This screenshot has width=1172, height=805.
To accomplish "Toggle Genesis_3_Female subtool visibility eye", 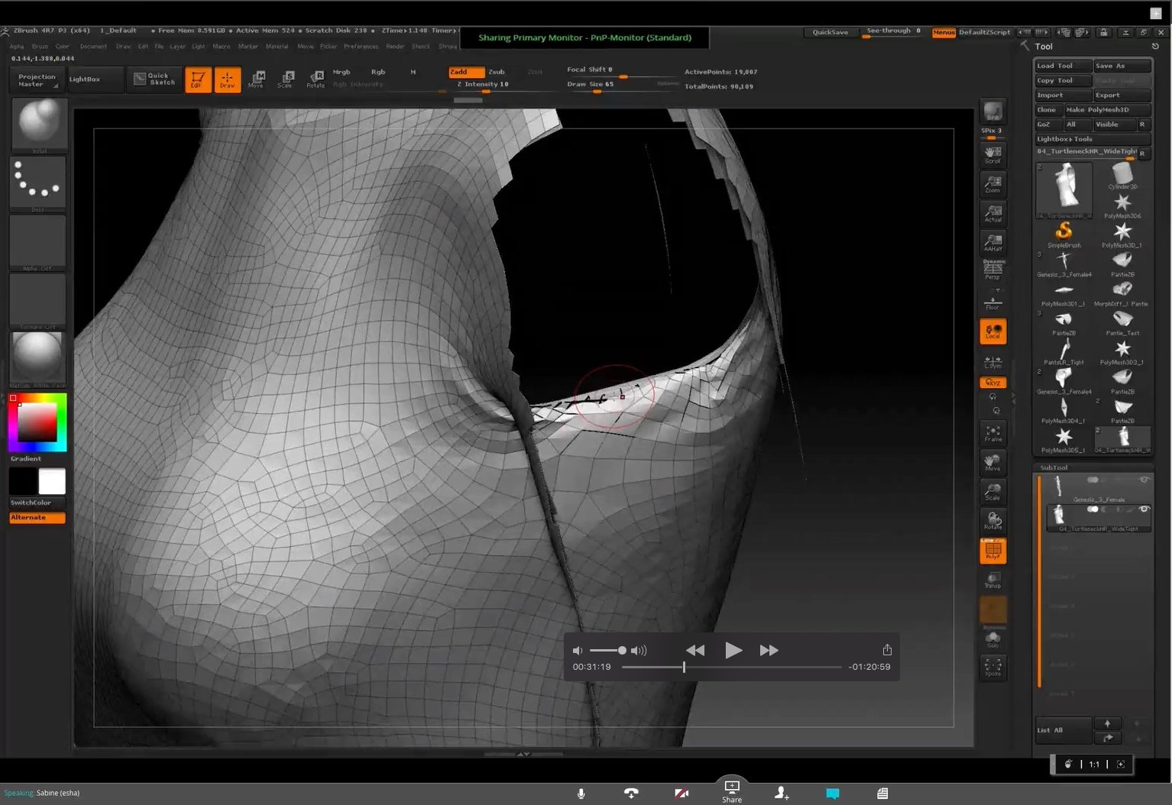I will pos(1144,480).
